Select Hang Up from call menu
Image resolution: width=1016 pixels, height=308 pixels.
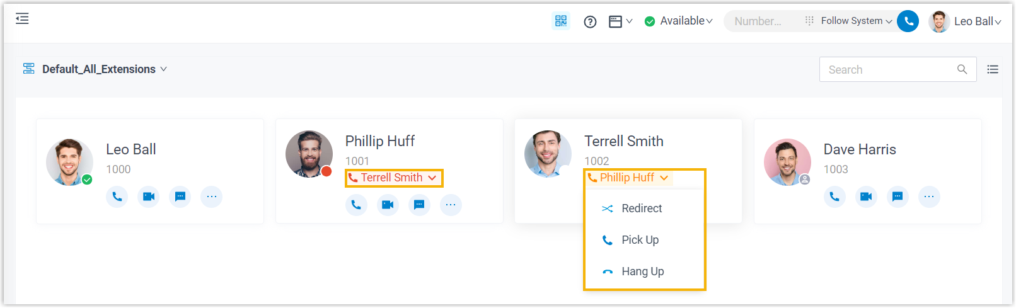(x=642, y=271)
